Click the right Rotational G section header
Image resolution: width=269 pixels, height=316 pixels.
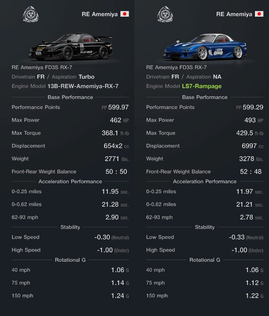click(205, 260)
